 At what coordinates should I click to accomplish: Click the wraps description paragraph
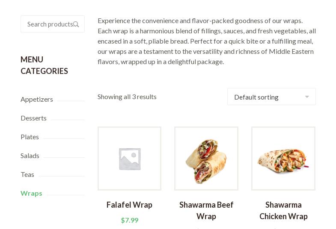pos(207,41)
